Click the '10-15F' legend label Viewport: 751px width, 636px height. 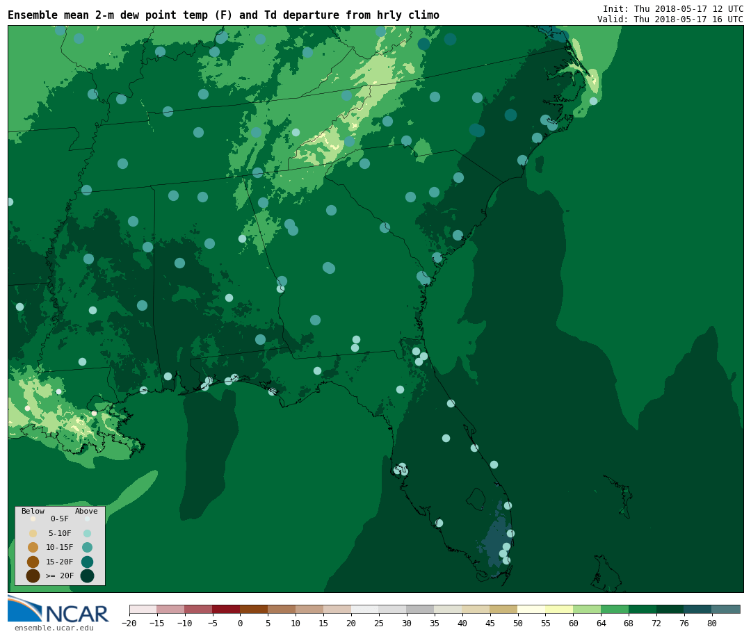tap(60, 548)
